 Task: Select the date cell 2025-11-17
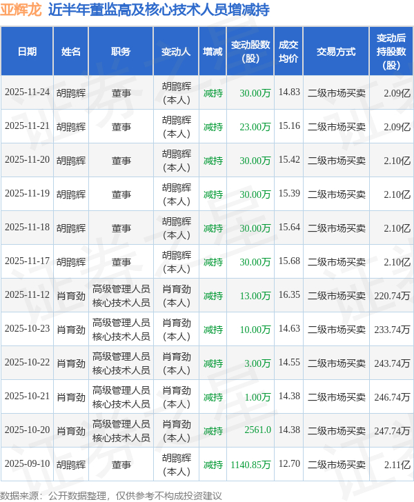tap(27, 261)
